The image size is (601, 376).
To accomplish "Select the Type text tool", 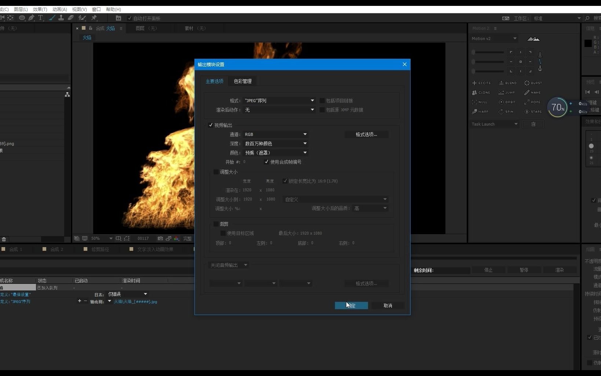I will coord(40,18).
